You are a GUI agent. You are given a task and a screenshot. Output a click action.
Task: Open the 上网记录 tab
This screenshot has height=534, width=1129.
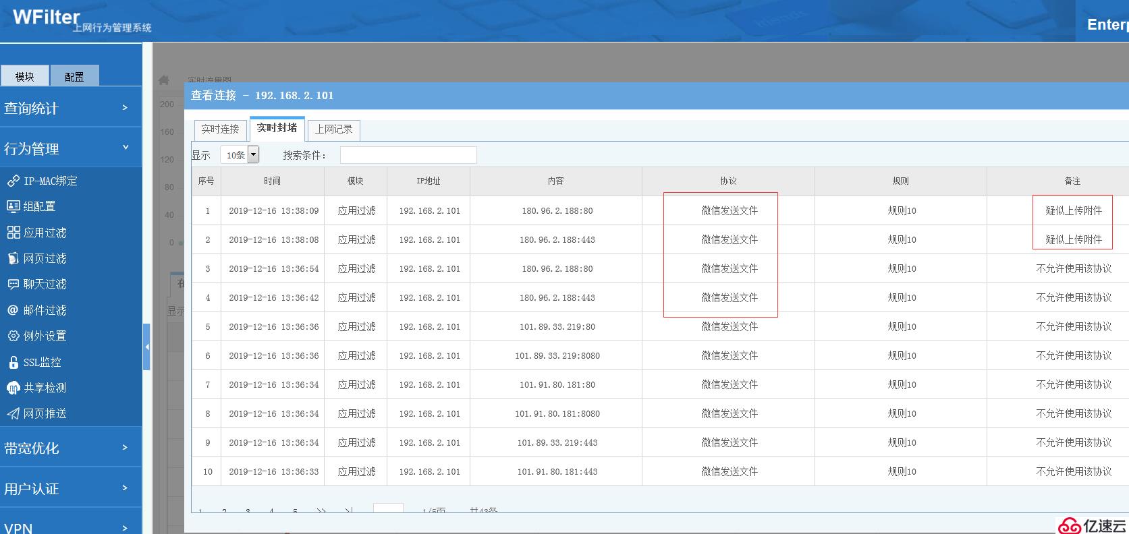334,129
